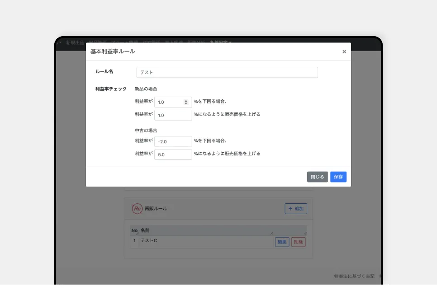Expand the 各種設定 navigation dropdown

pyautogui.click(x=220, y=42)
